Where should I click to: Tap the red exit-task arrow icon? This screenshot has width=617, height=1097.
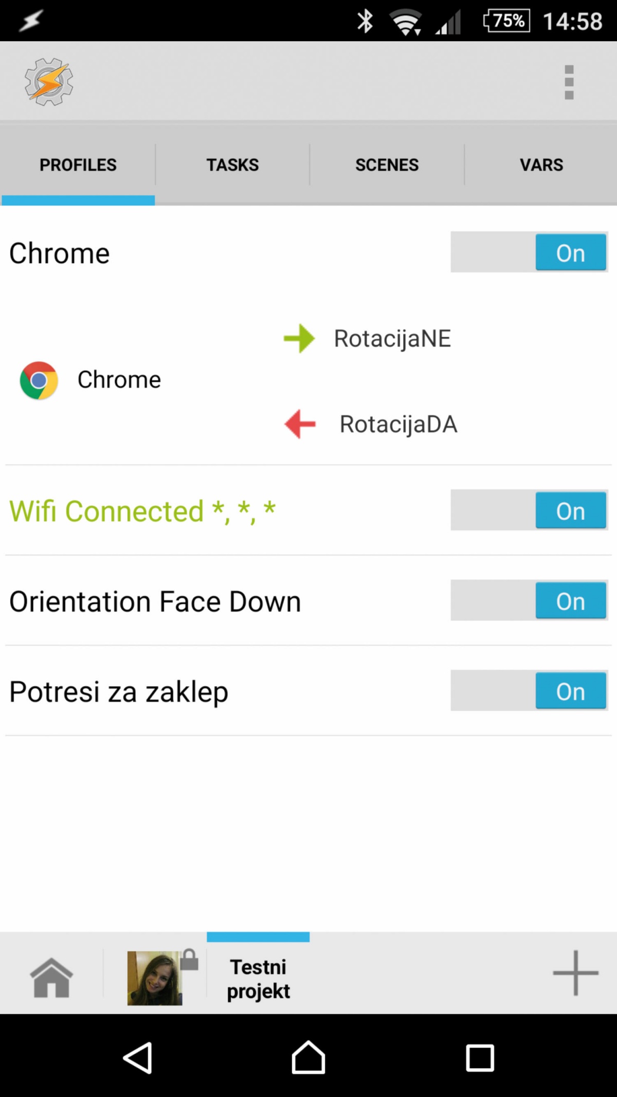pos(300,424)
